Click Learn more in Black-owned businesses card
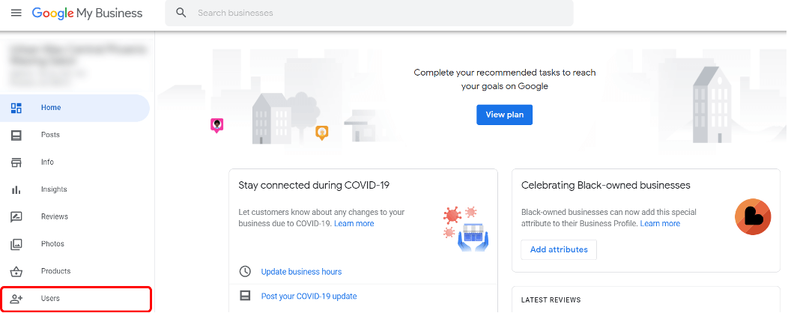This screenshot has height=313, width=788. click(x=660, y=224)
